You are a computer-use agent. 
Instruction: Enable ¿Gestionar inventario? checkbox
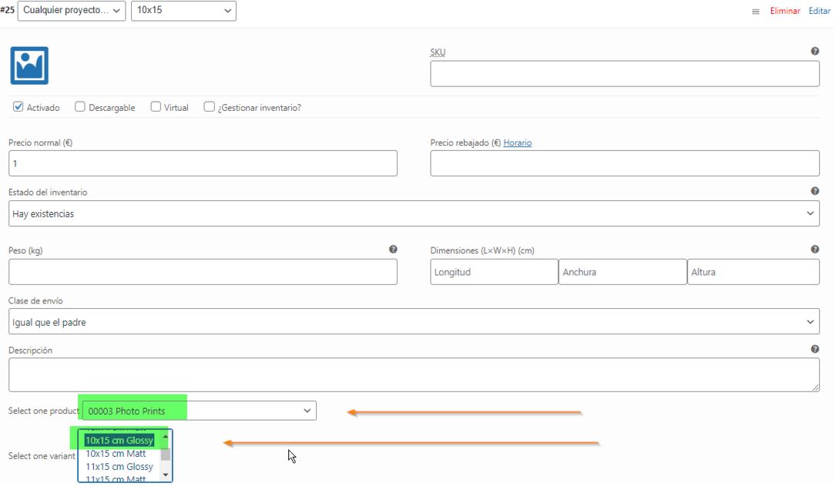pos(209,107)
